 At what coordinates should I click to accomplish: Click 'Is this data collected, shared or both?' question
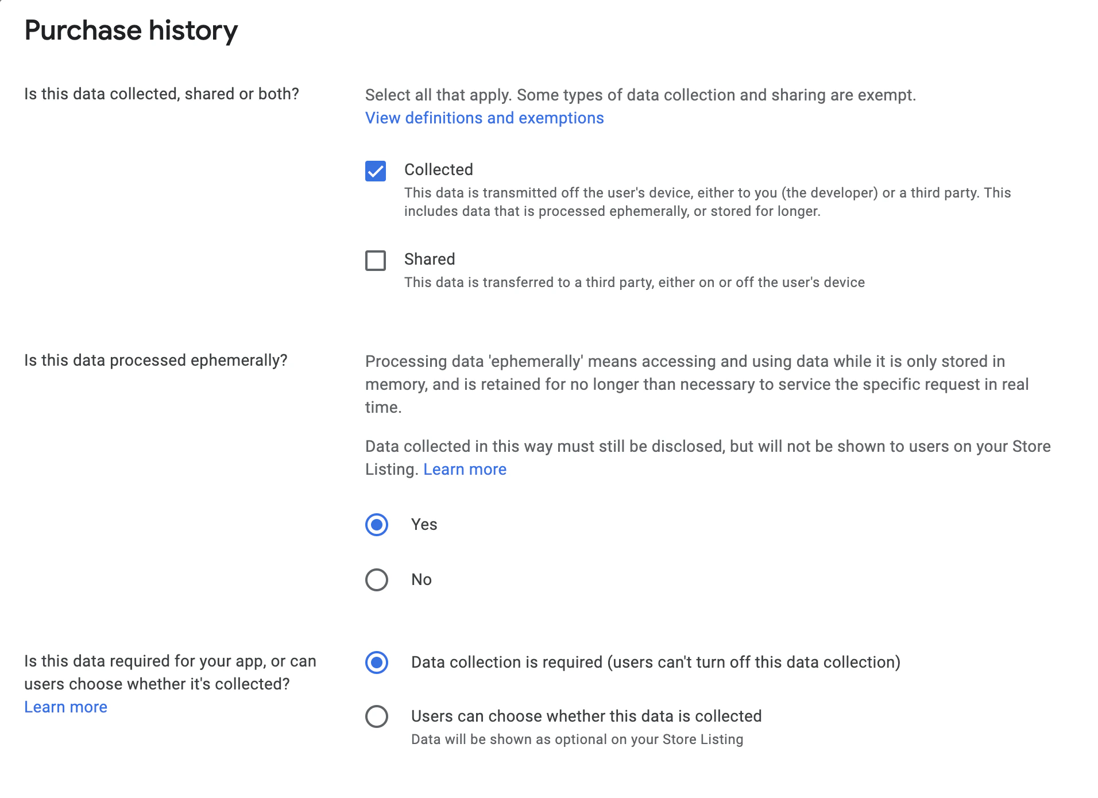(161, 94)
